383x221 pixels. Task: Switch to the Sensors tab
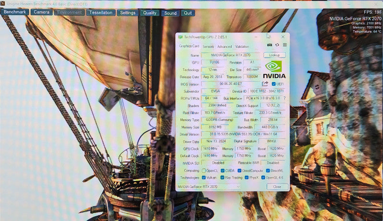coord(208,47)
